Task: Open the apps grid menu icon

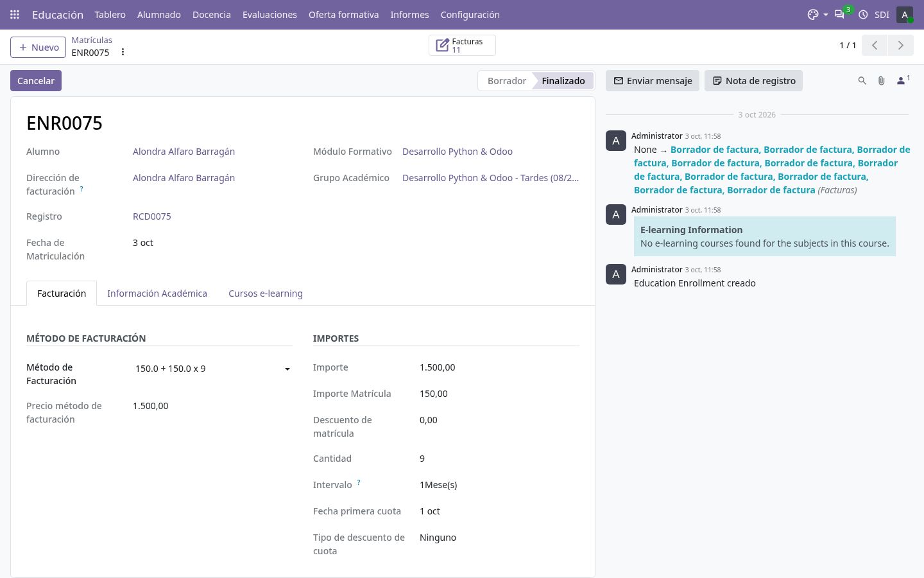Action: click(x=15, y=15)
